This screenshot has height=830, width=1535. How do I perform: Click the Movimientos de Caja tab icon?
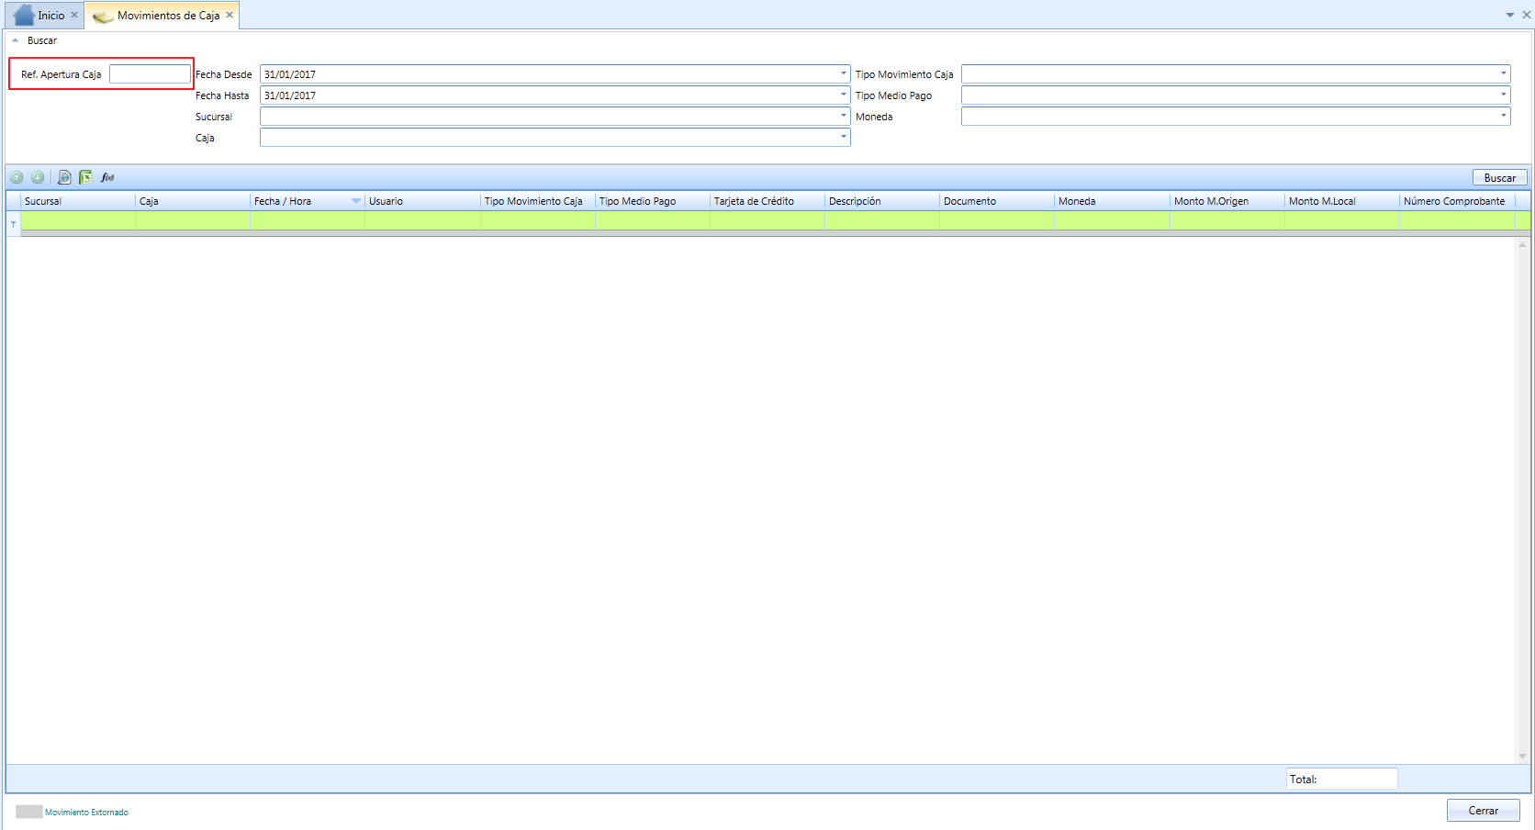103,16
